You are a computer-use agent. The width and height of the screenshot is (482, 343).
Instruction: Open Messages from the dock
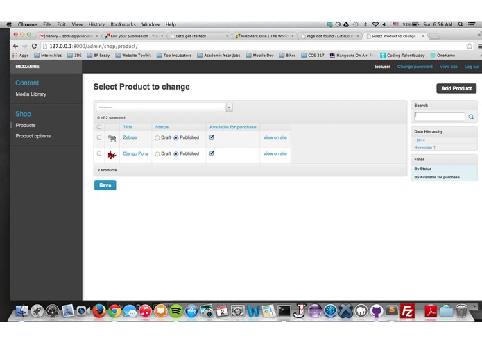tap(130, 311)
